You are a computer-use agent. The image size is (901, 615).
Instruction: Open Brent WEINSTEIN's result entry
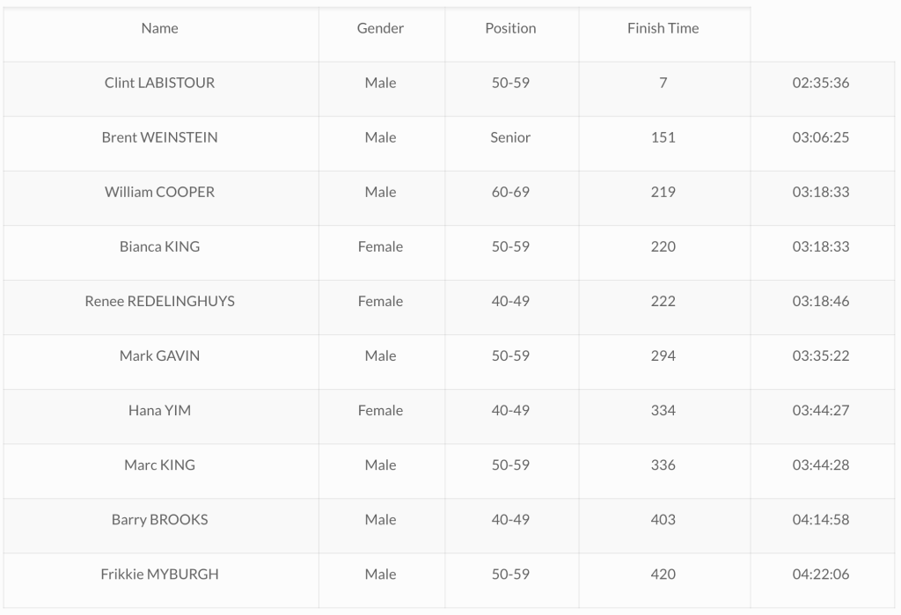159,137
